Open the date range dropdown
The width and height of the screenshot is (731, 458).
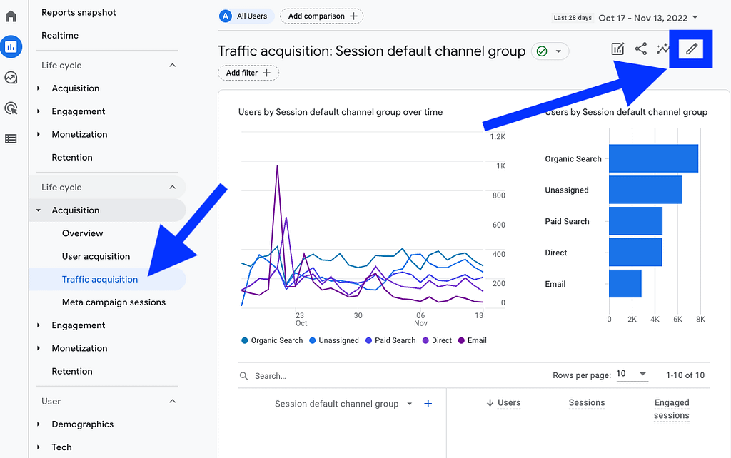click(x=648, y=18)
